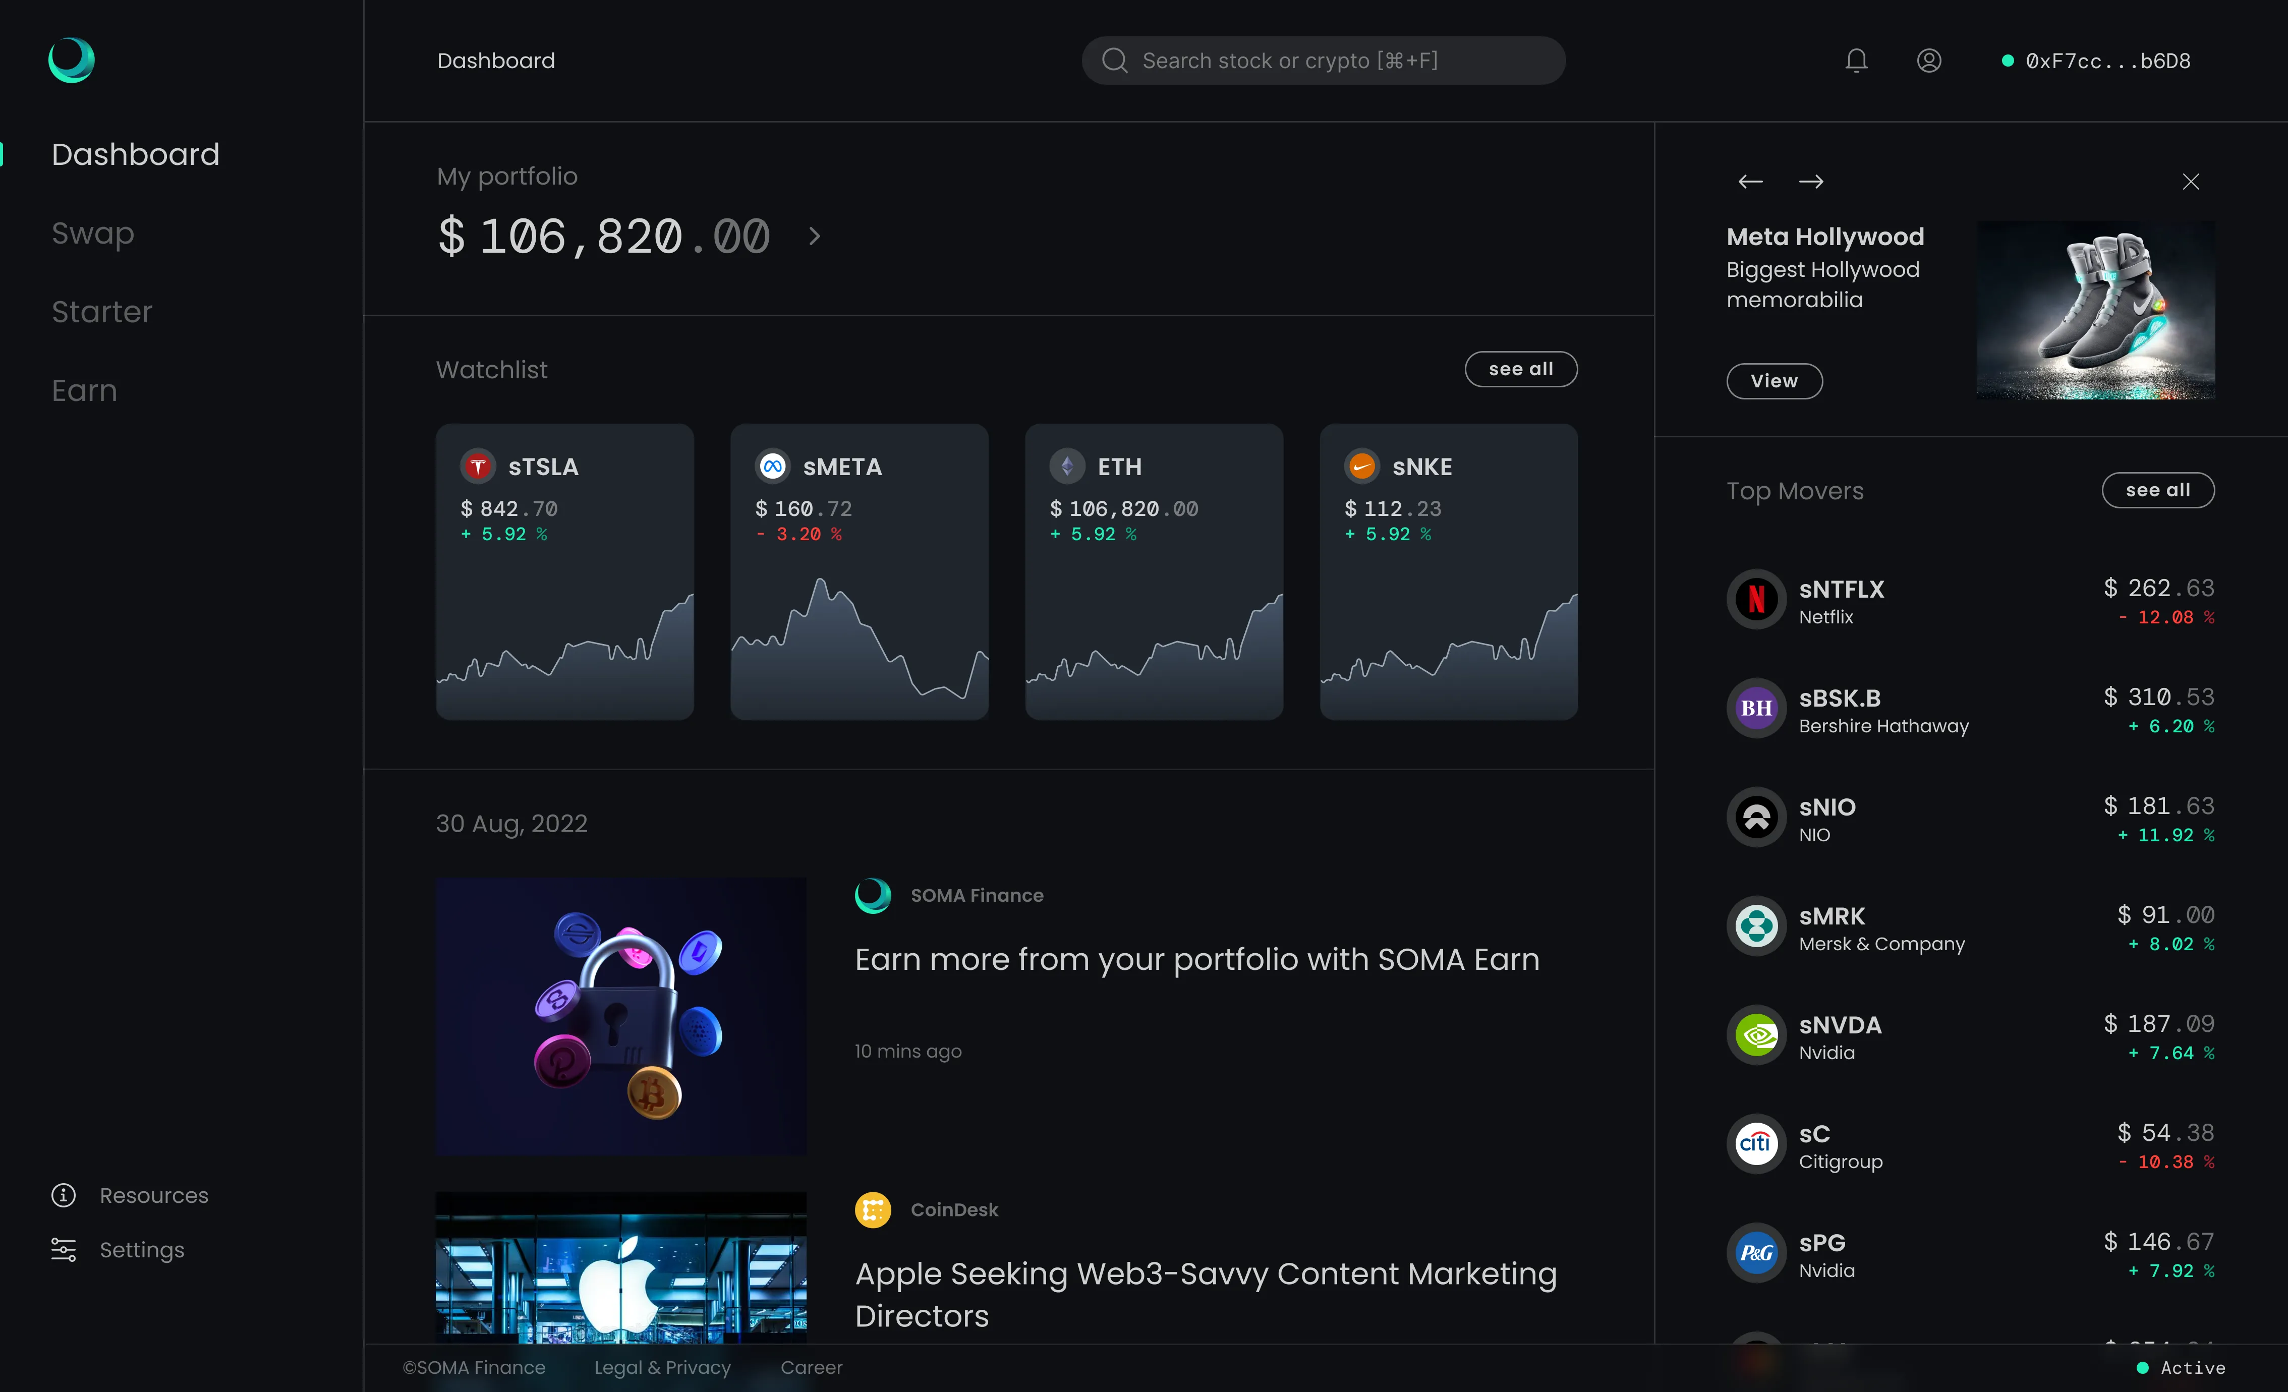The image size is (2288, 1392).
Task: Click the $ 181.63 sNIO price
Action: [2159, 806]
